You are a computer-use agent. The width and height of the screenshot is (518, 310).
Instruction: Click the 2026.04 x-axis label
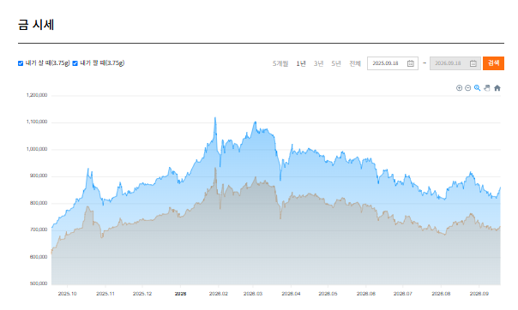click(291, 294)
